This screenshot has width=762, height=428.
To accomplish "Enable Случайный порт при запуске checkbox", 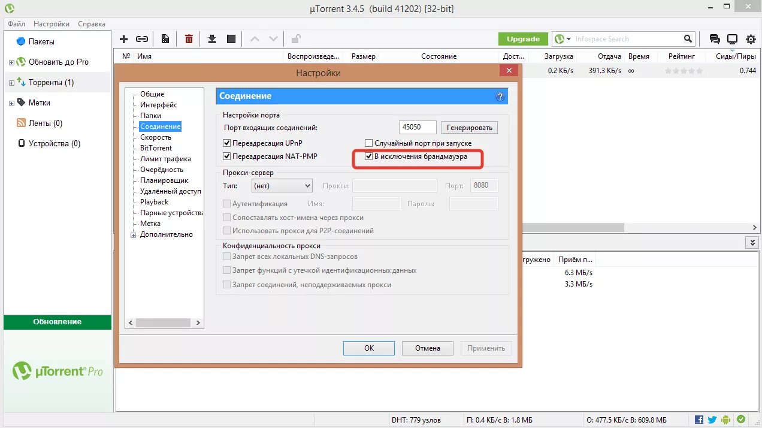I will click(x=369, y=143).
